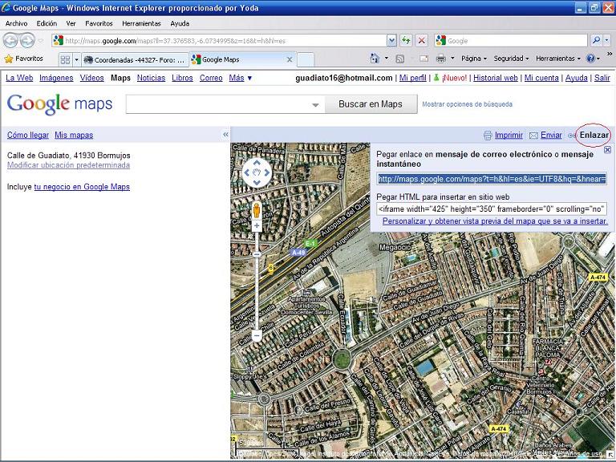Click the orange Street View pegman
616x462 pixels.
click(x=257, y=211)
